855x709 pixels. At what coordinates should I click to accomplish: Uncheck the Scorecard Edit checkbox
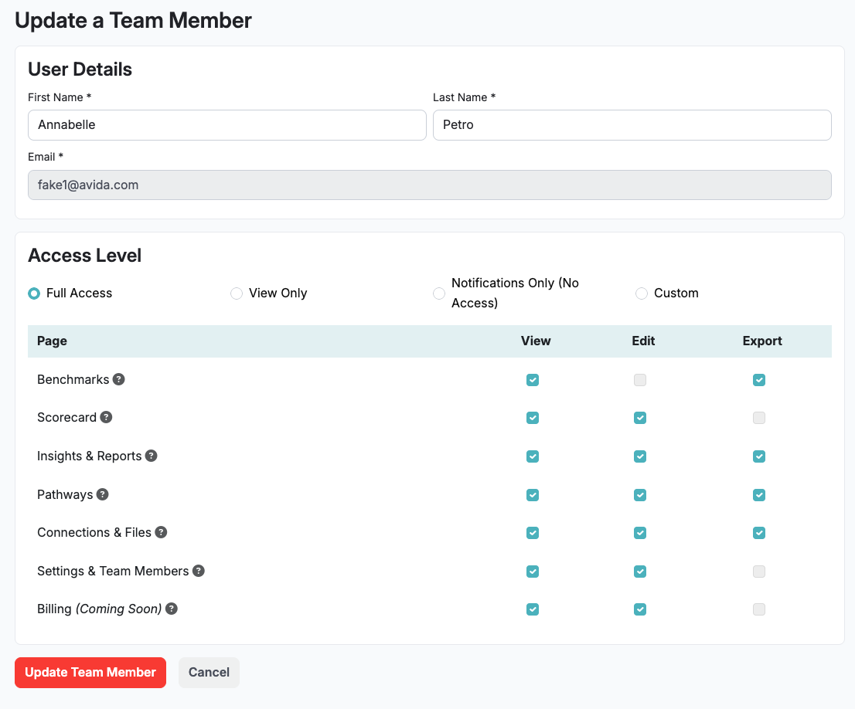(640, 418)
